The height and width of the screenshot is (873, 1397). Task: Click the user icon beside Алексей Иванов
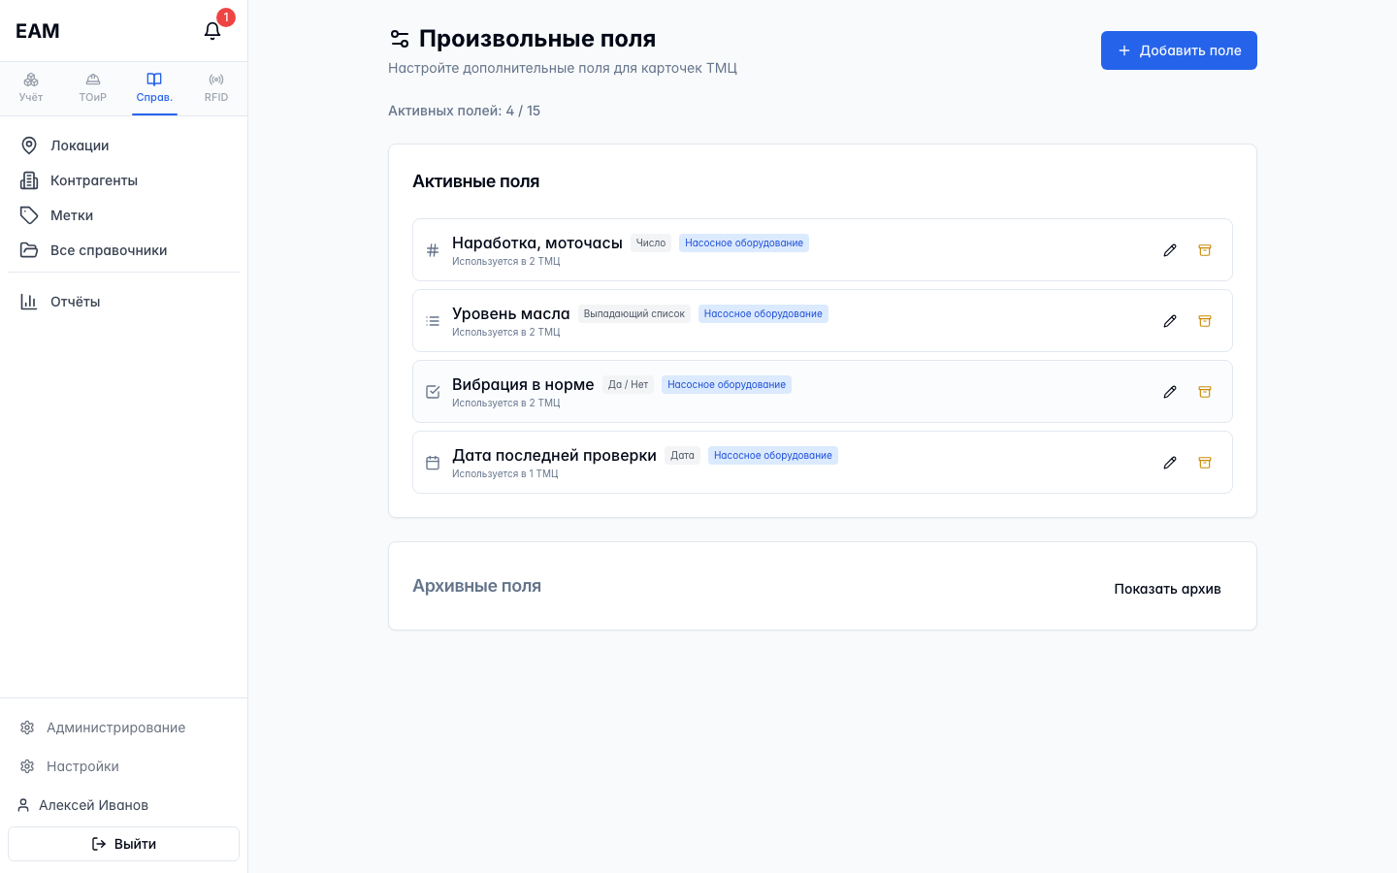[x=23, y=805]
